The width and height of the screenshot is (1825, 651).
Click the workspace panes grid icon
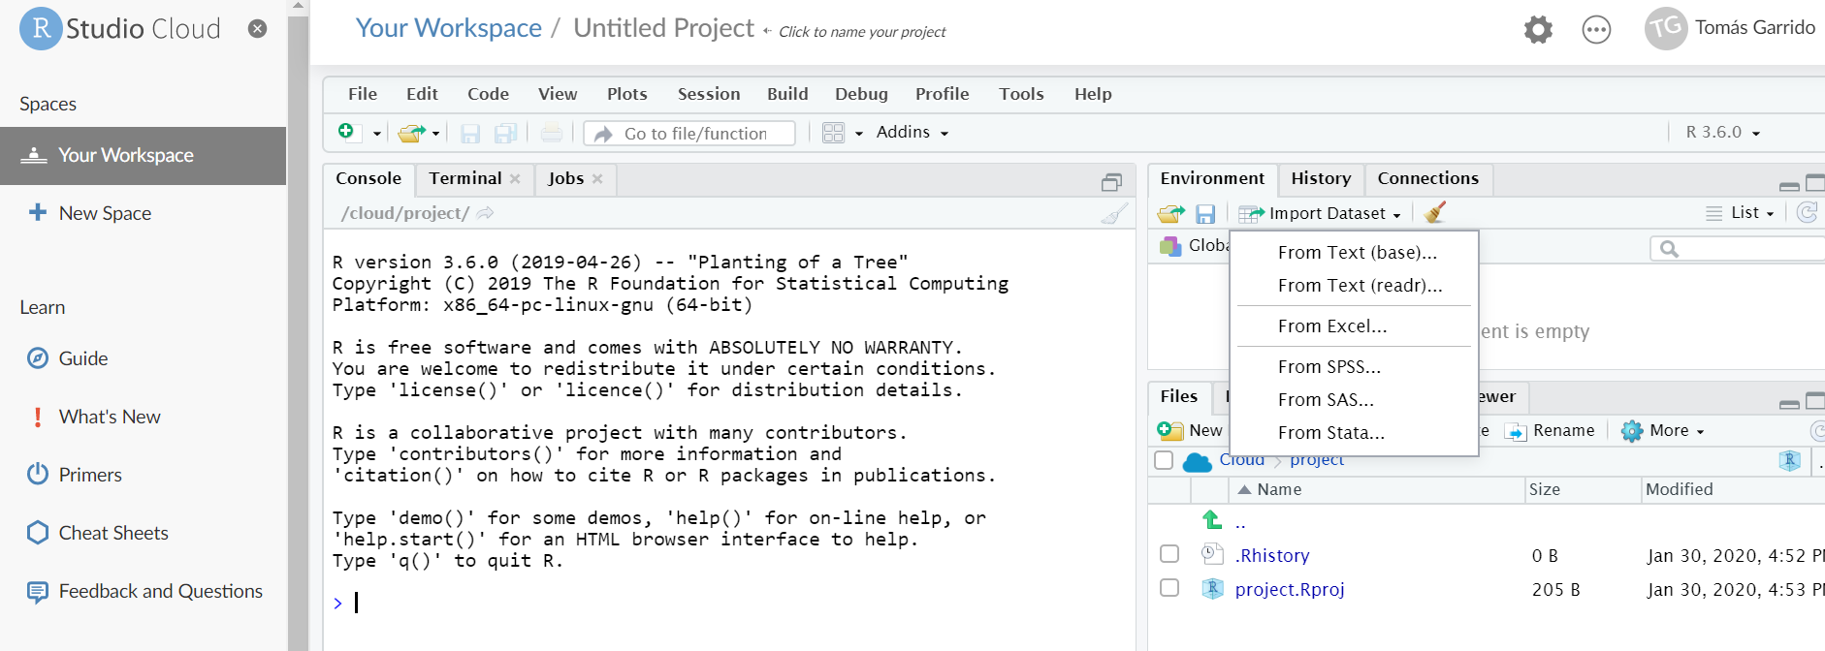coord(833,133)
